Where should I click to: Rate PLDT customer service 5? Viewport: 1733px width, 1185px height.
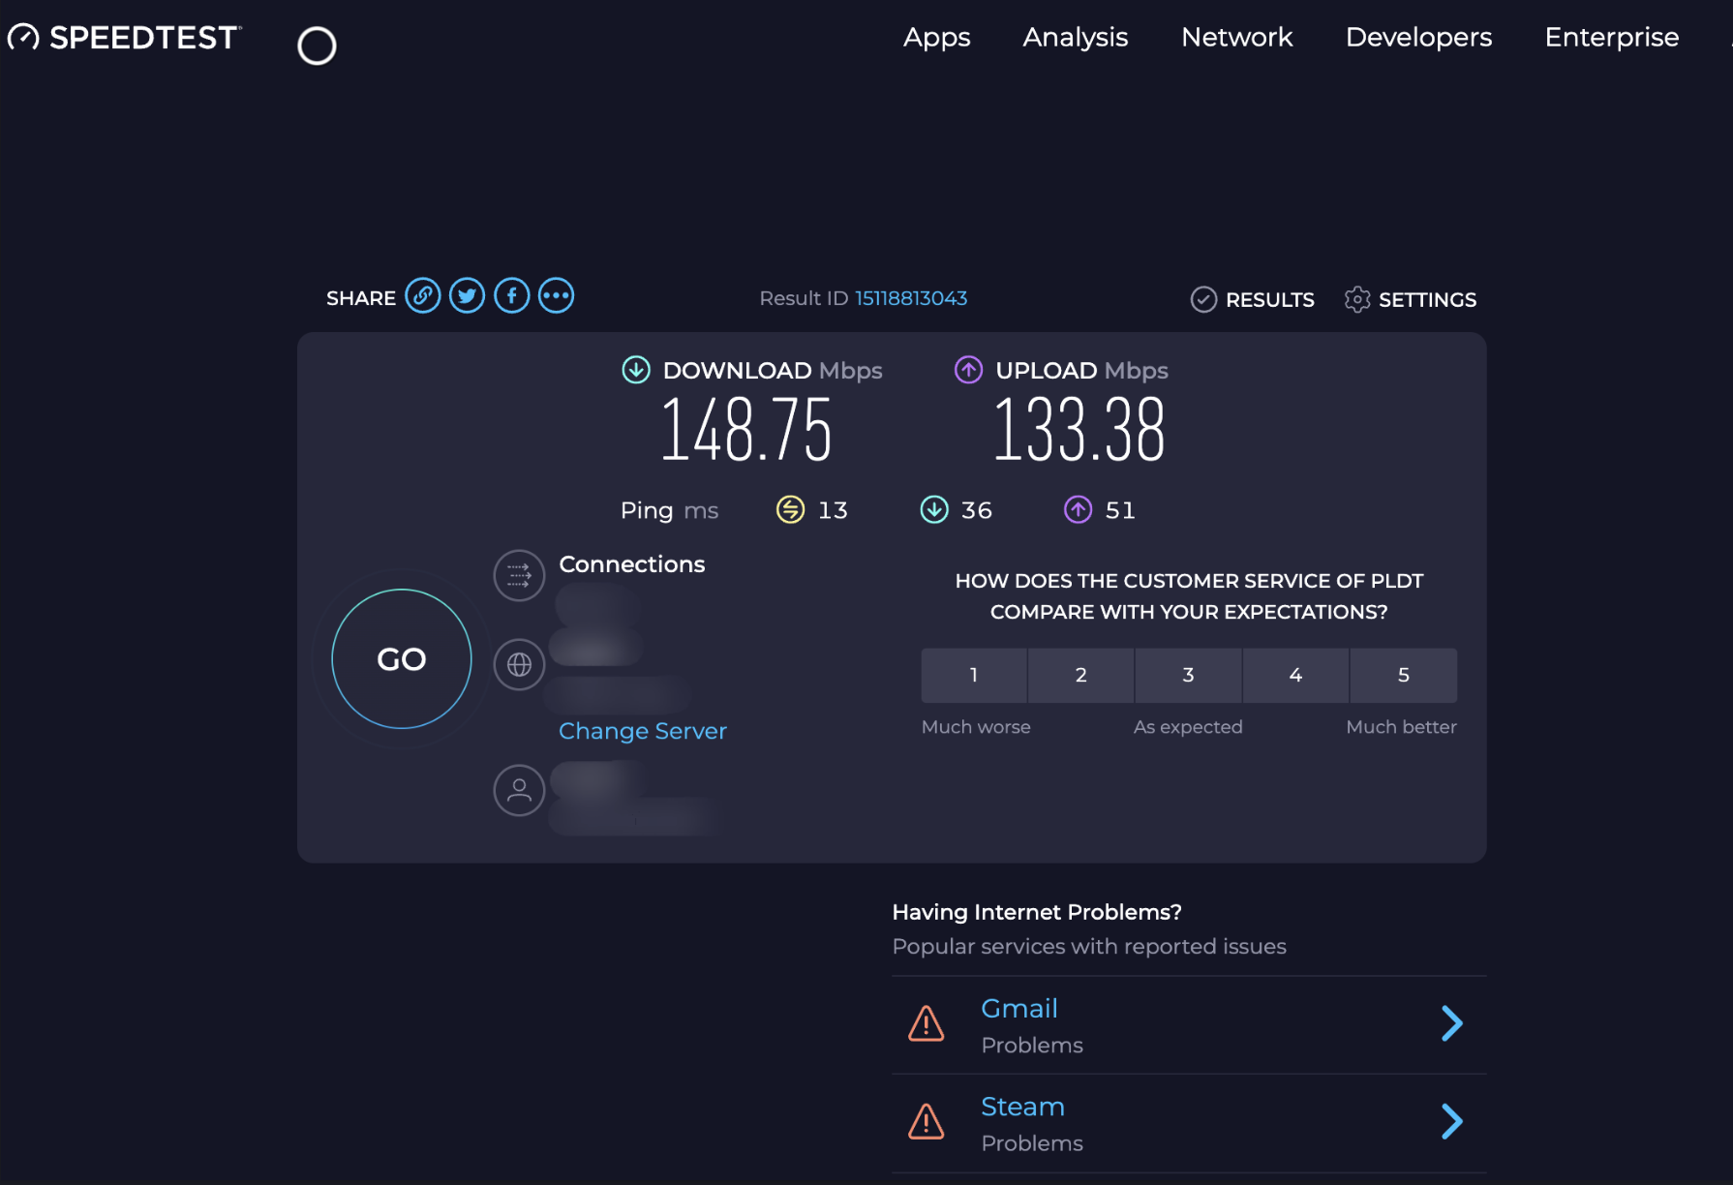(1404, 676)
